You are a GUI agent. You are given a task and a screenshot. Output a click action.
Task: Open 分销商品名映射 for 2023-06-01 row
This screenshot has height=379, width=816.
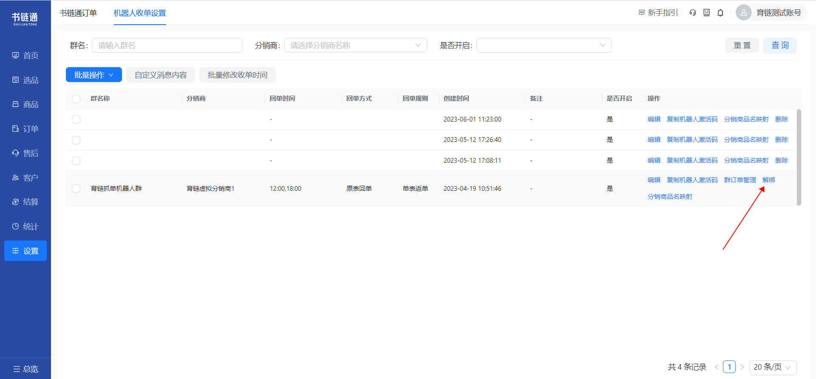coord(747,119)
